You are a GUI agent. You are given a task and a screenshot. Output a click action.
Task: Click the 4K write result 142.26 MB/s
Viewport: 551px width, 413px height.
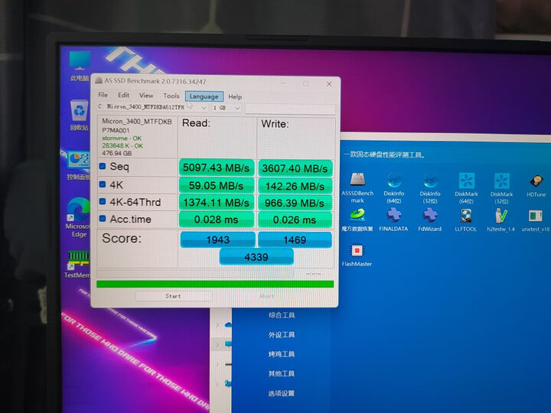(x=295, y=186)
